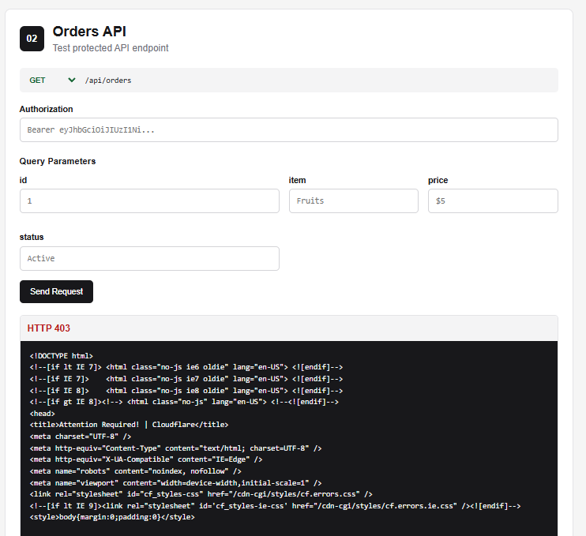Click the 02 step number badge
The image size is (586, 536).
[32, 39]
